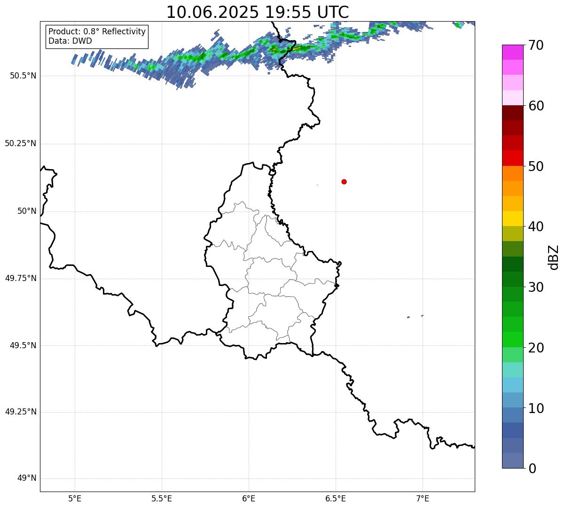Click the colorbar tick label 20
565x508 pixels.
[x=536, y=348]
